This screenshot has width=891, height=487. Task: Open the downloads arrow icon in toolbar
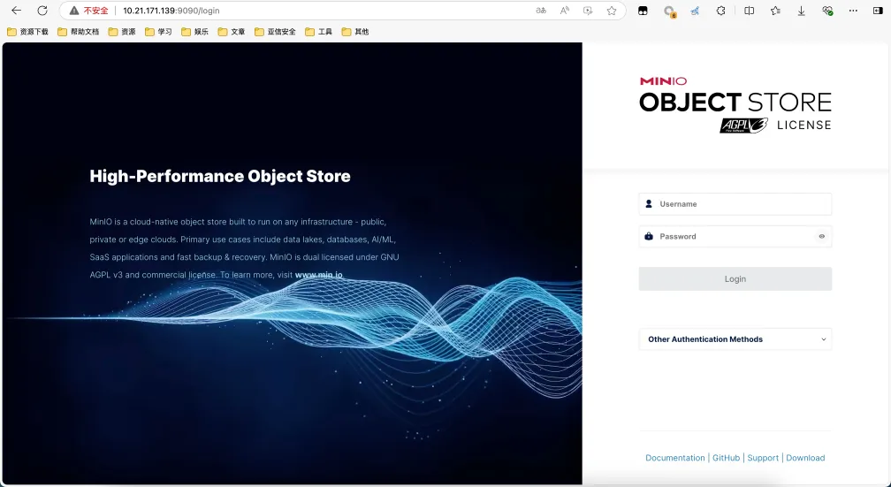[x=801, y=11]
